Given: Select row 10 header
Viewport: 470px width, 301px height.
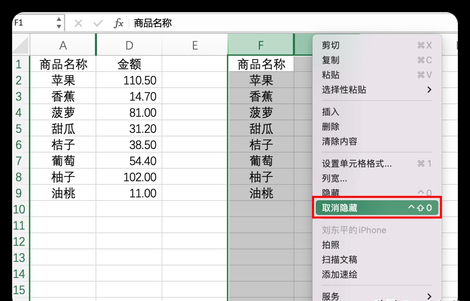Looking at the screenshot, I should [x=21, y=209].
